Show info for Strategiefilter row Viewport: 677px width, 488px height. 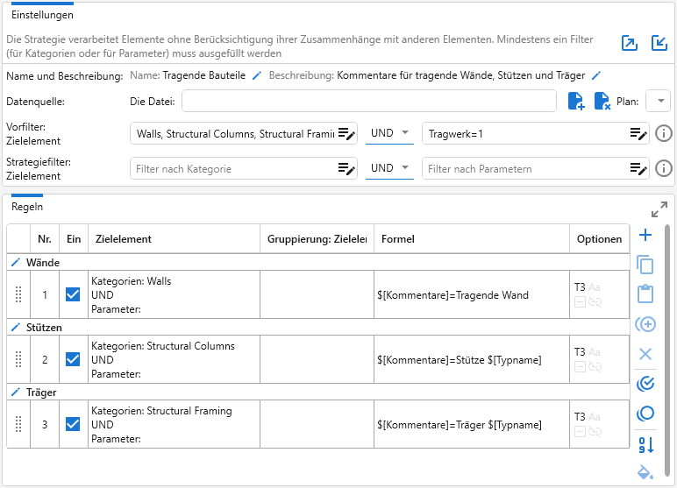[x=664, y=168]
